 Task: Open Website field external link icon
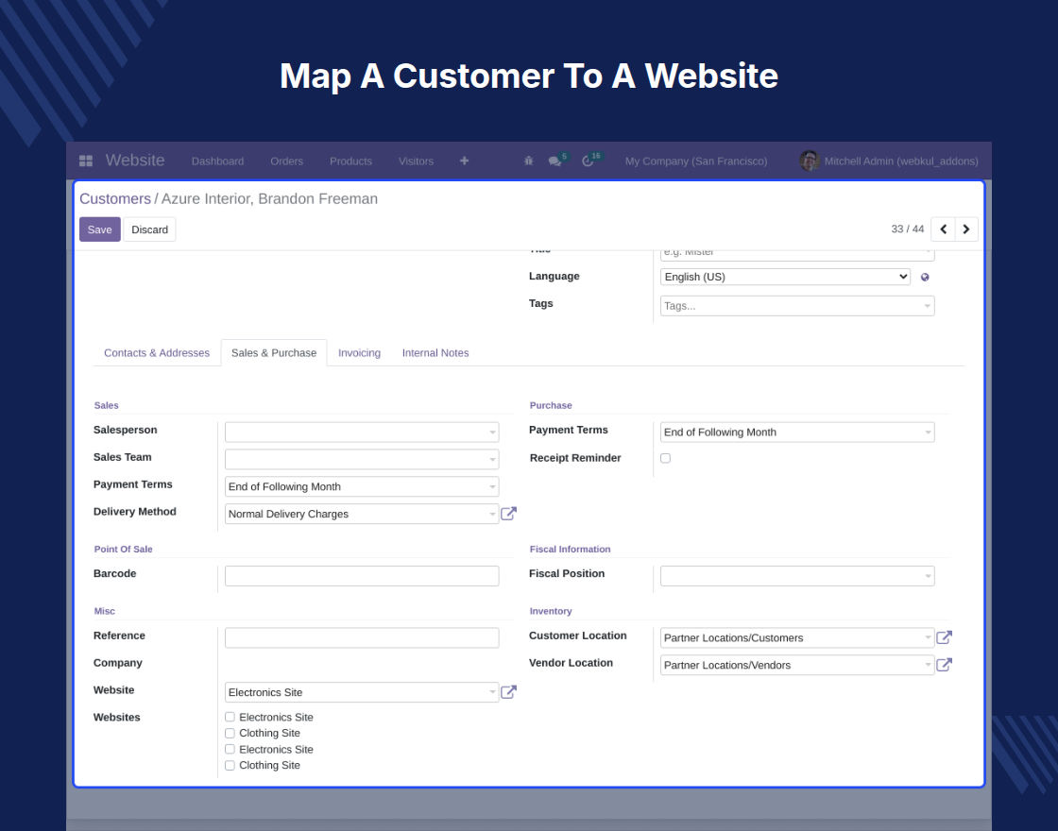click(x=509, y=691)
